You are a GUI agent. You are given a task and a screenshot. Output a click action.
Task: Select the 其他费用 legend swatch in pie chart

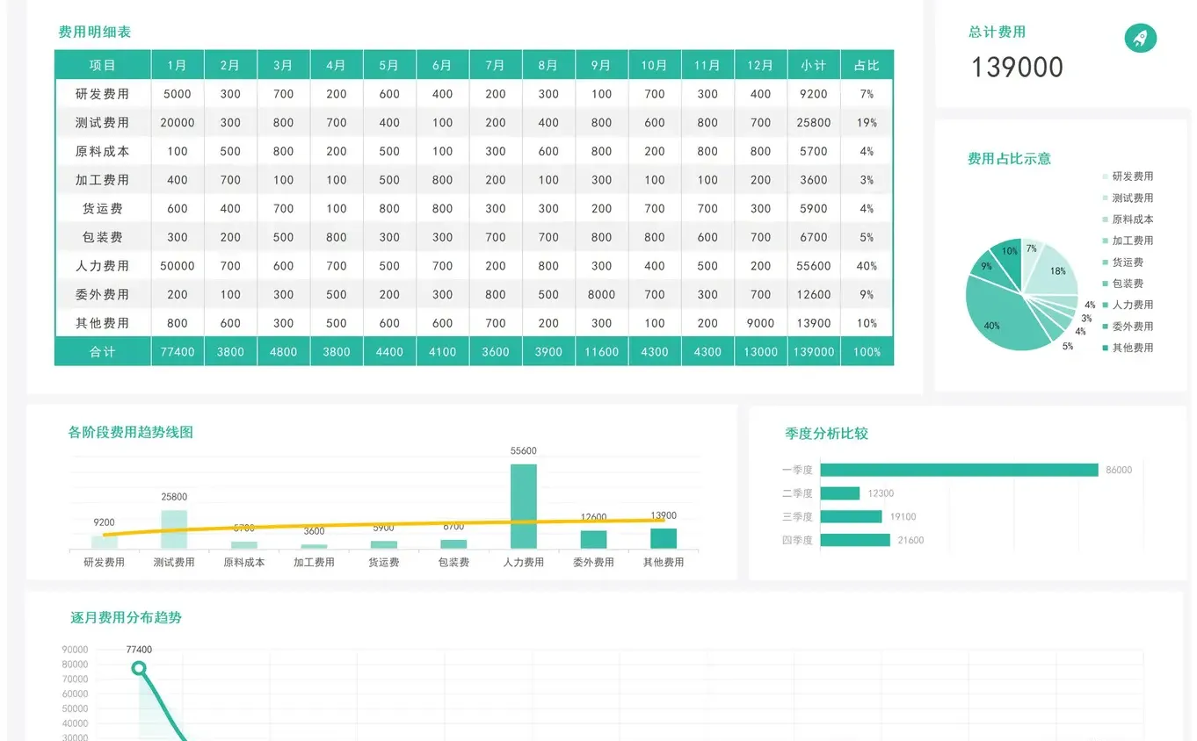pyautogui.click(x=1106, y=348)
